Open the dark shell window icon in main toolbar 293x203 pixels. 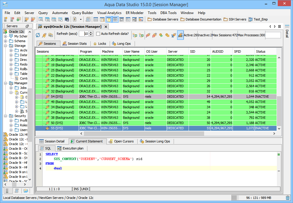tap(67, 19)
